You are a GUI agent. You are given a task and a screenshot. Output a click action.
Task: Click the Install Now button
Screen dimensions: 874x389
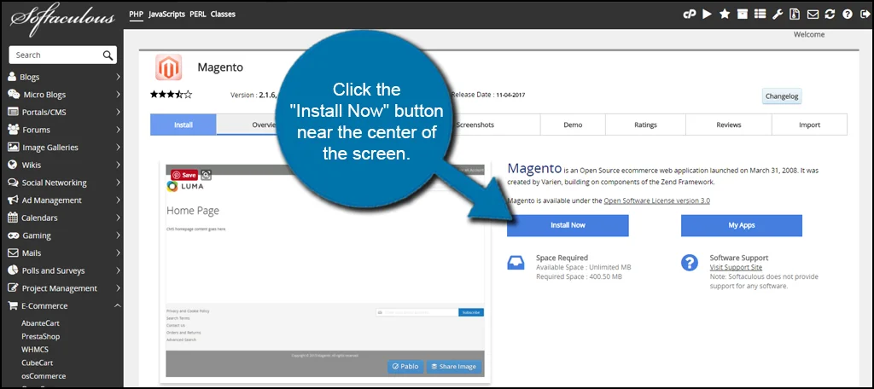tap(568, 226)
